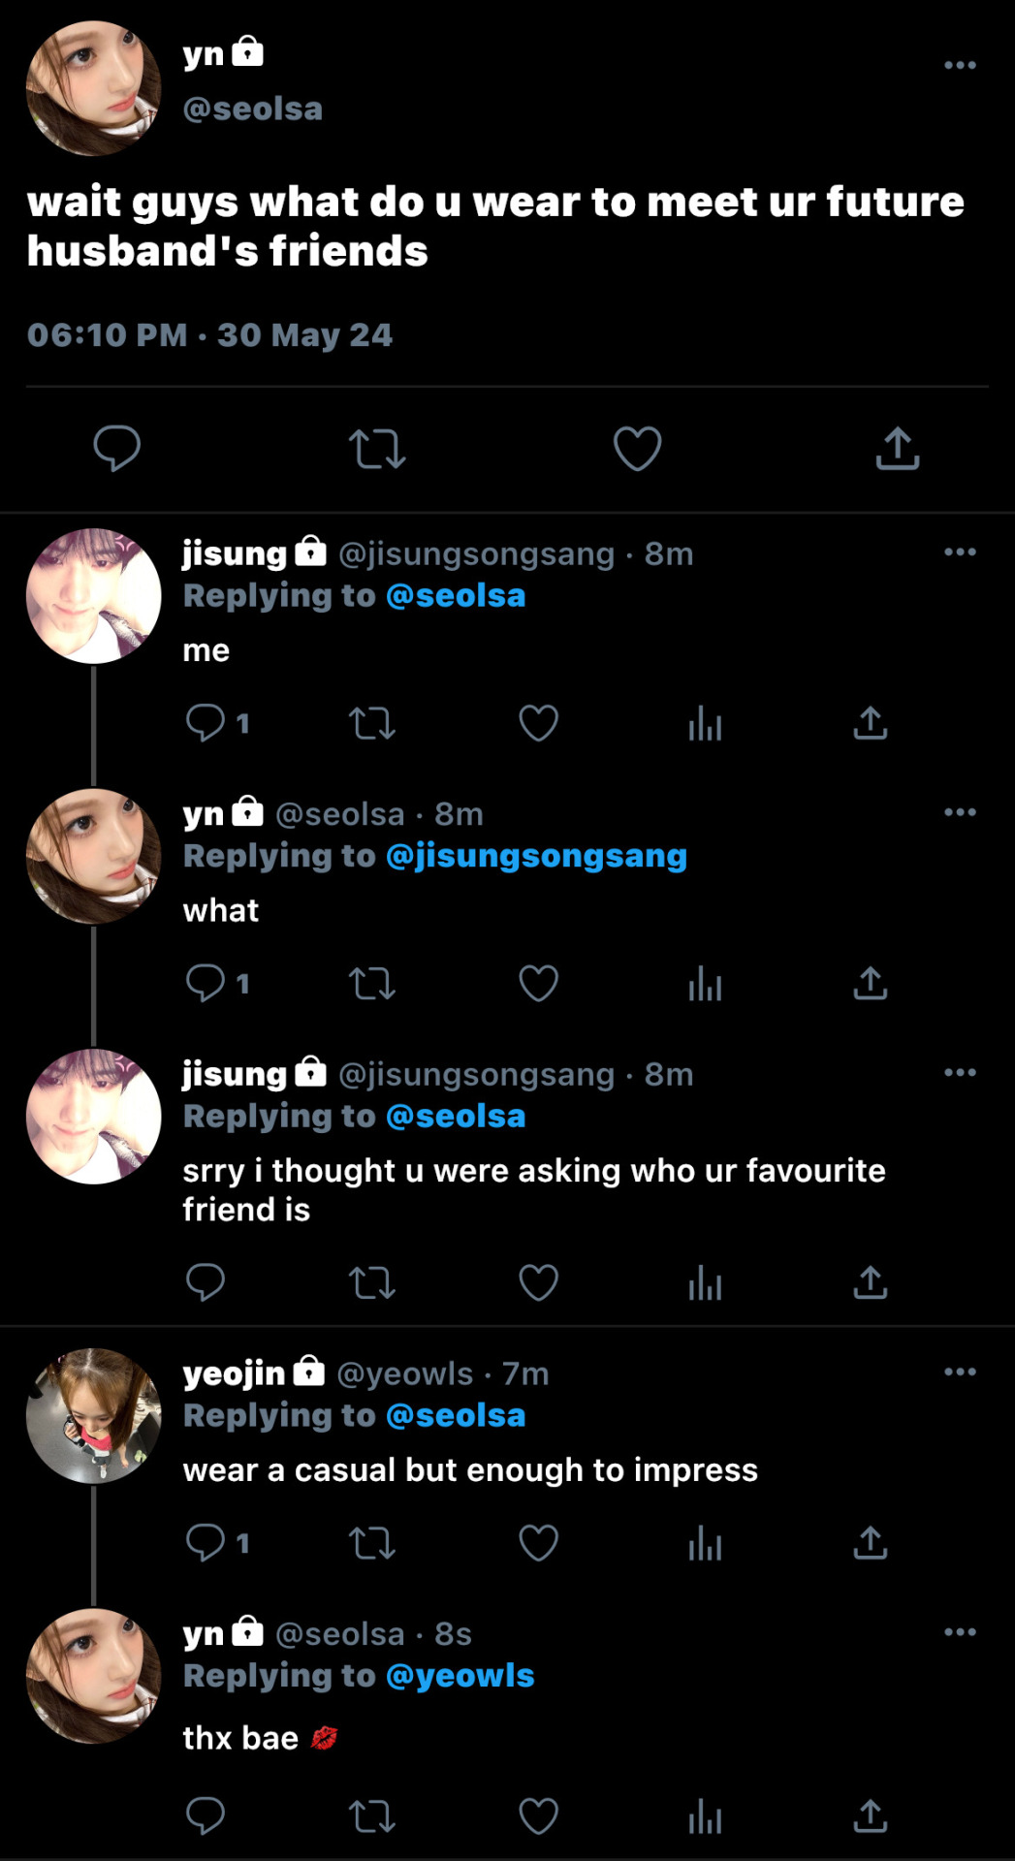
Task: Open the @yeowls mention link
Action: (x=460, y=1676)
